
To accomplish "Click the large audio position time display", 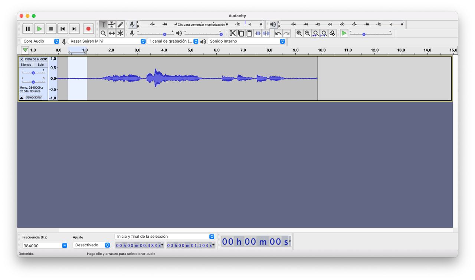I will click(256, 242).
